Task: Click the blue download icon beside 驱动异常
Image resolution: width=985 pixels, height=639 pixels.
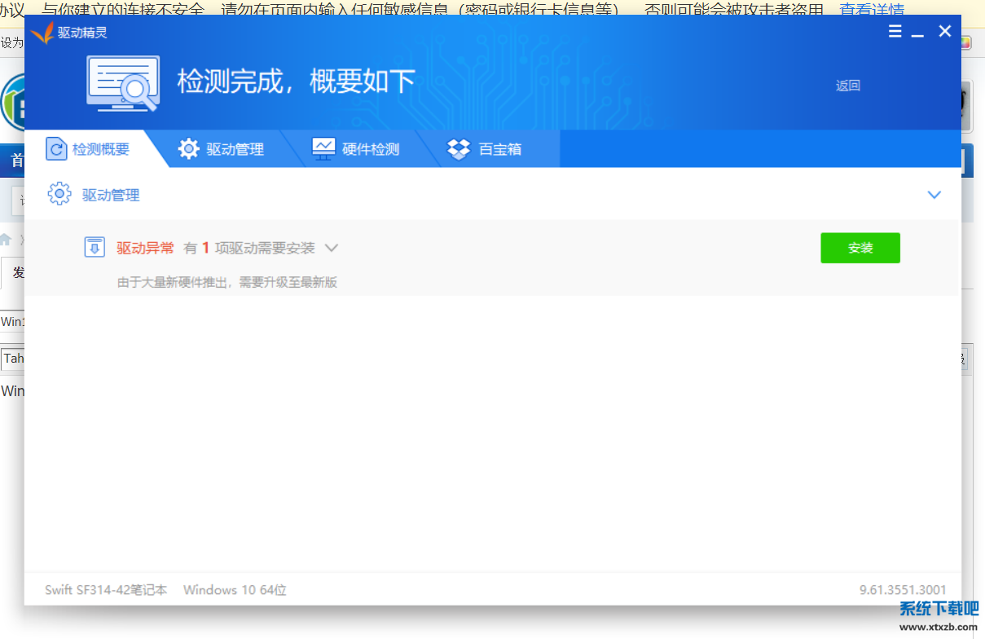Action: coord(95,247)
